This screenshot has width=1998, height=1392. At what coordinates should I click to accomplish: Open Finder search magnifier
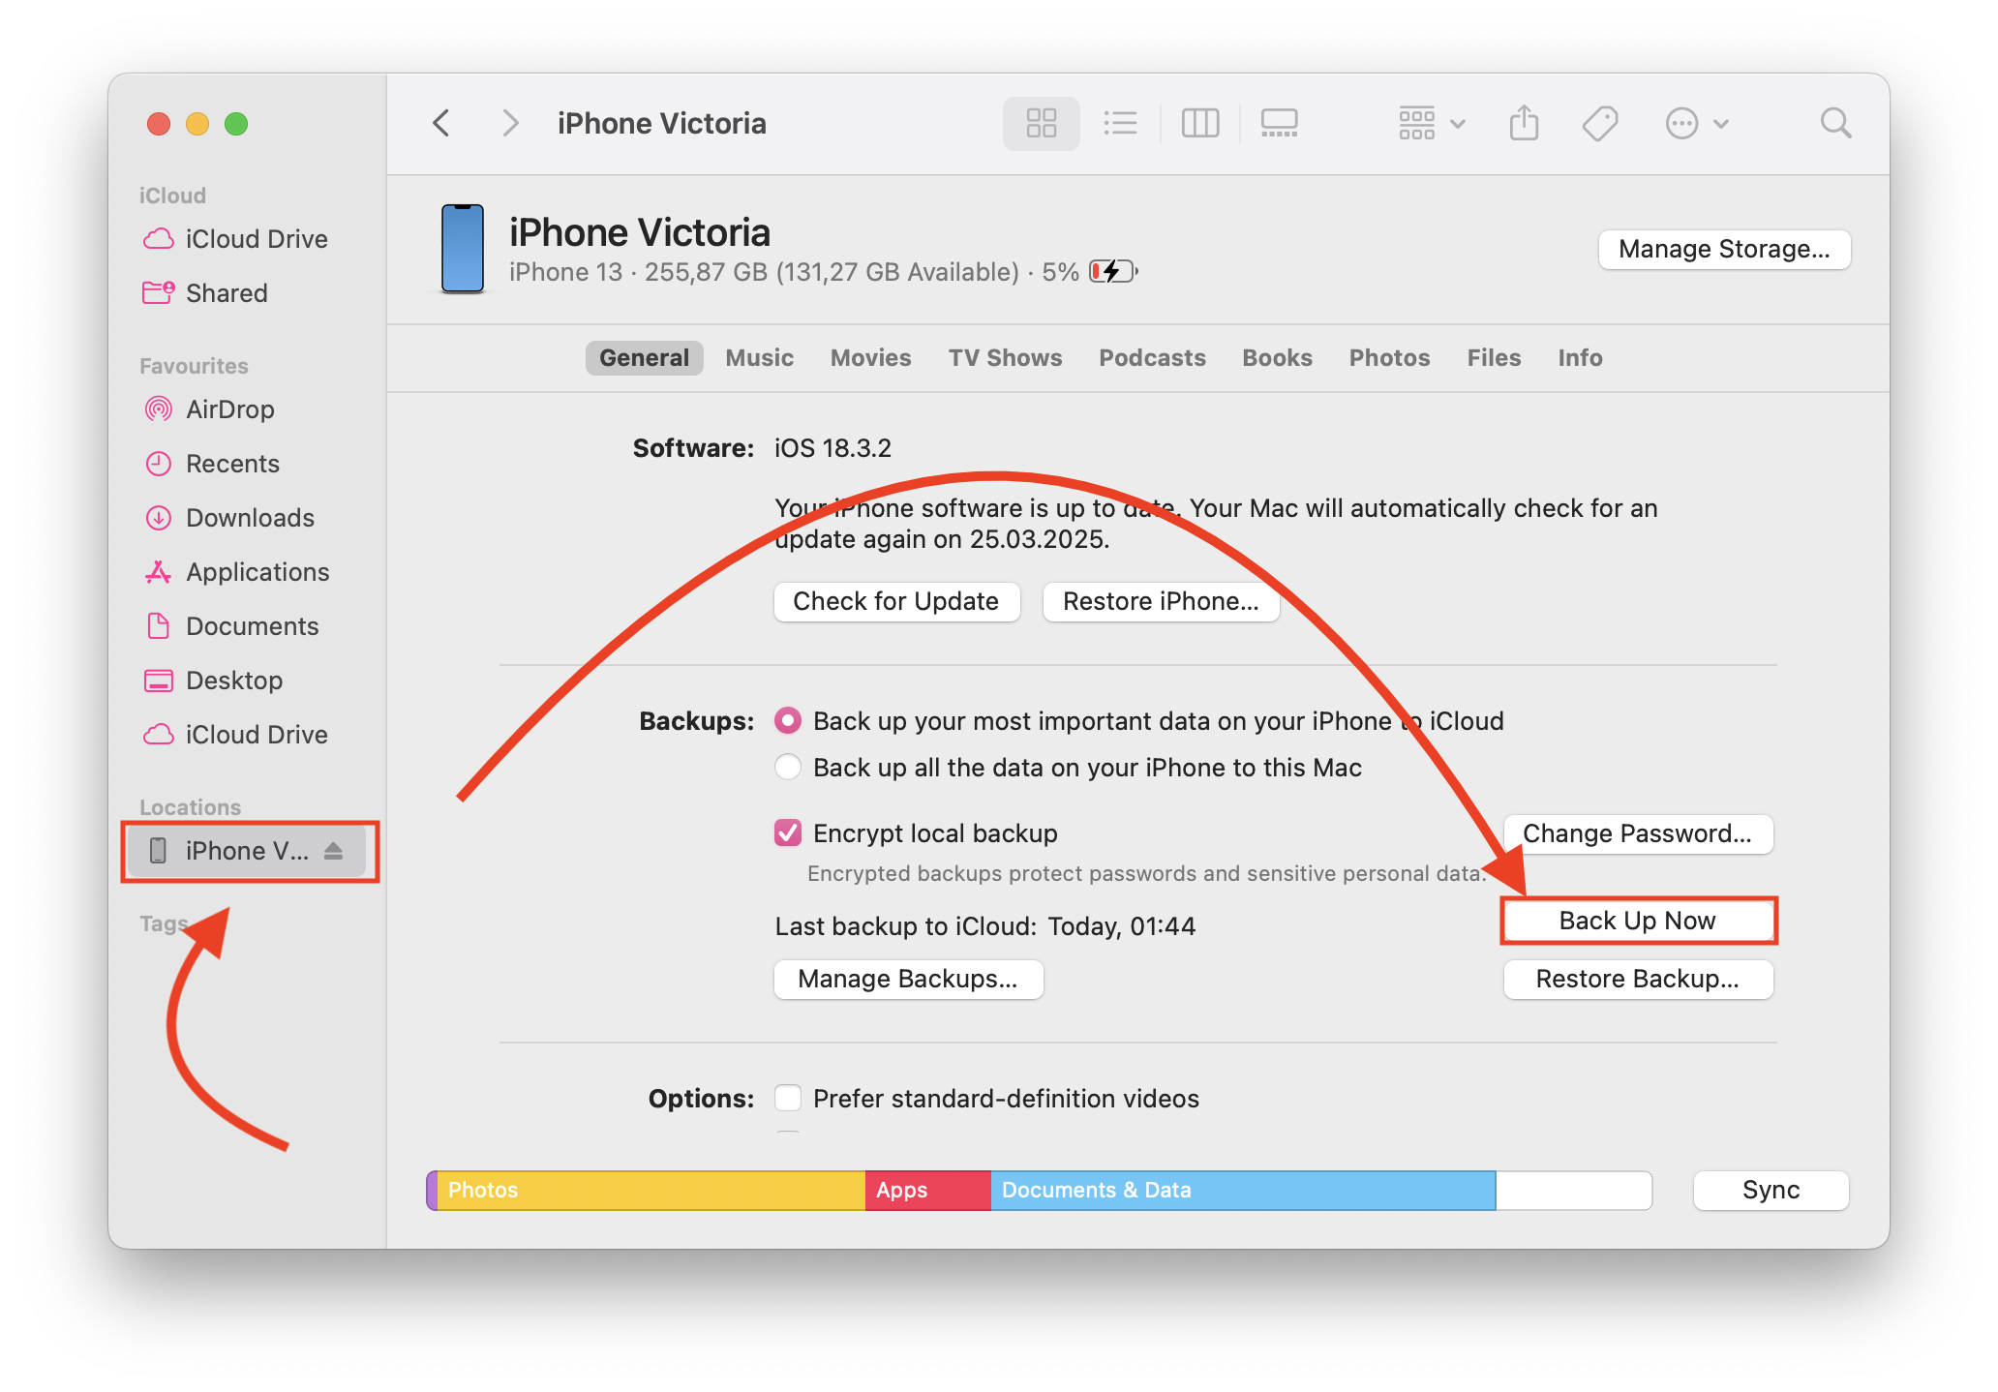click(x=1835, y=124)
